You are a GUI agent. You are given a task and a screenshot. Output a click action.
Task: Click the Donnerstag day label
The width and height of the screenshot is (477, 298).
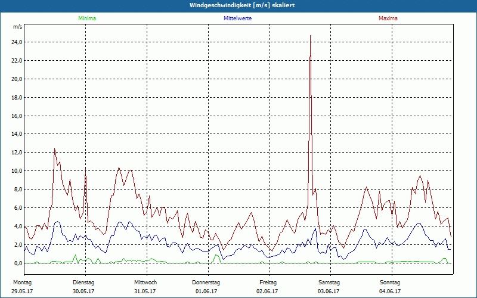[206, 283]
